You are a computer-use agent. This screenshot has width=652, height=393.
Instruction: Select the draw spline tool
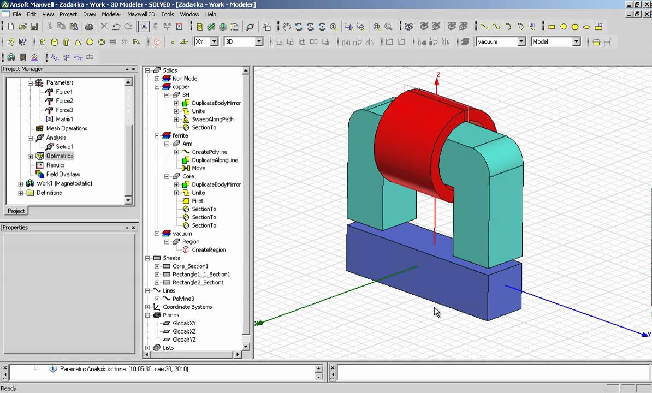point(496,27)
